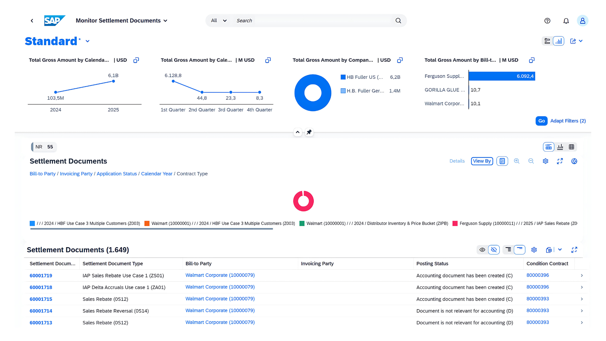
Task: Click the search magnifier icon
Action: coord(398,21)
